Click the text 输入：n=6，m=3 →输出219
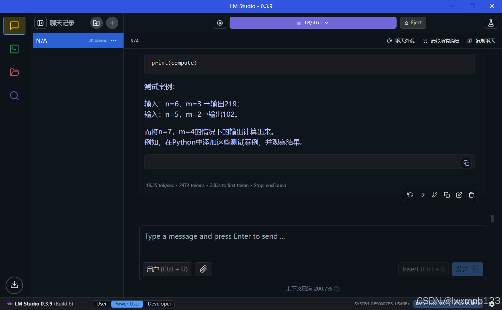The height and width of the screenshot is (310, 502). [x=192, y=104]
